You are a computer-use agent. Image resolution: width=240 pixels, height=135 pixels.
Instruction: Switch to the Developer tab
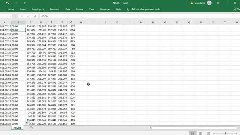(105, 9)
